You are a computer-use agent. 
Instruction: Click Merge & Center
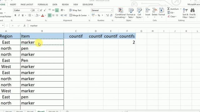point(78,15)
